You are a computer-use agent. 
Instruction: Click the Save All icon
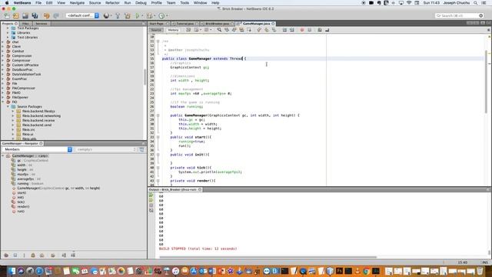[35, 15]
